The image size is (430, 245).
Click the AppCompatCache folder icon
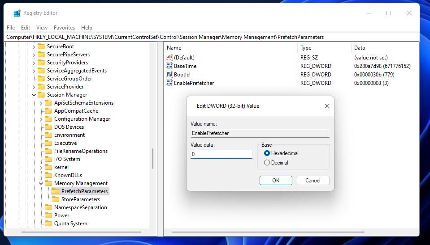[x=48, y=111]
